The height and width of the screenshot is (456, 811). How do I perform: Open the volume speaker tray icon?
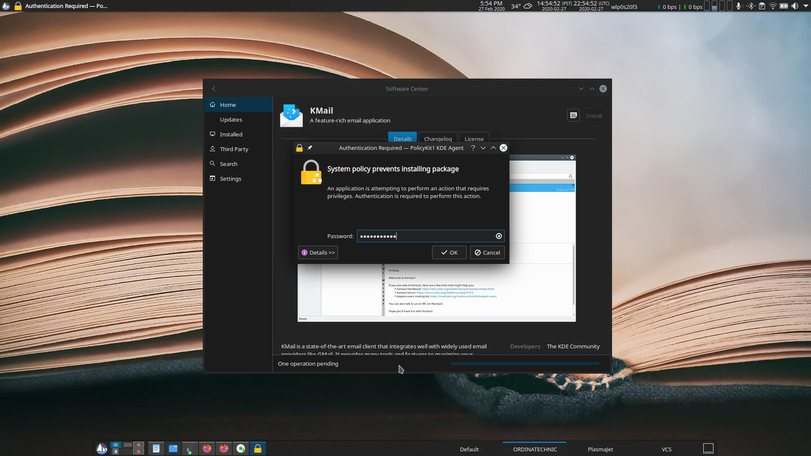[795, 6]
